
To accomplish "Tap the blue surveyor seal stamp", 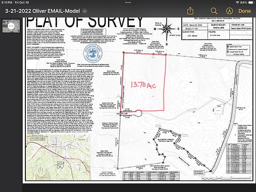I will (x=93, y=54).
